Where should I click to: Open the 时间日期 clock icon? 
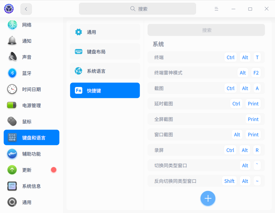[x=12, y=89]
